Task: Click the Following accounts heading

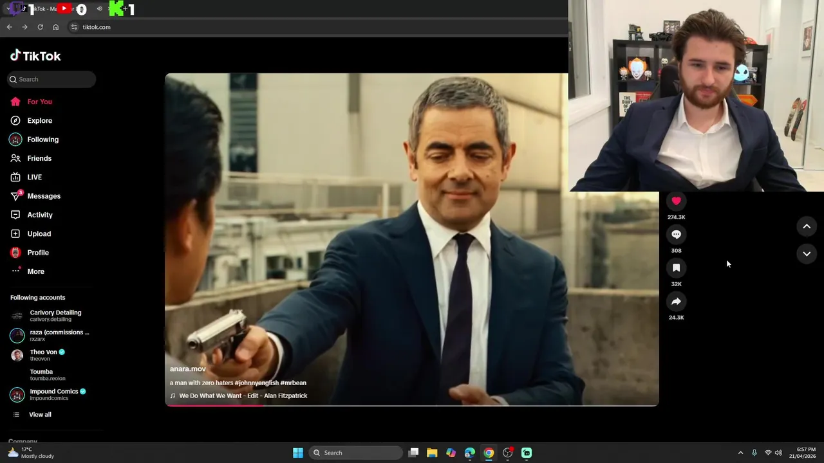Action: point(37,298)
